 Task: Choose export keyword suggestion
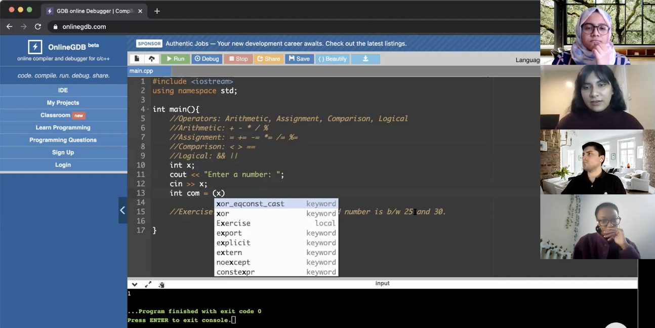[276, 233]
